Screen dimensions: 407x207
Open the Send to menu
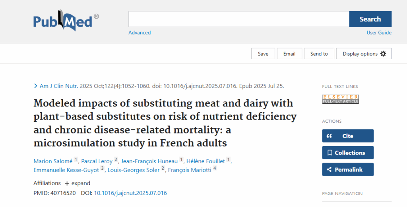(x=319, y=54)
